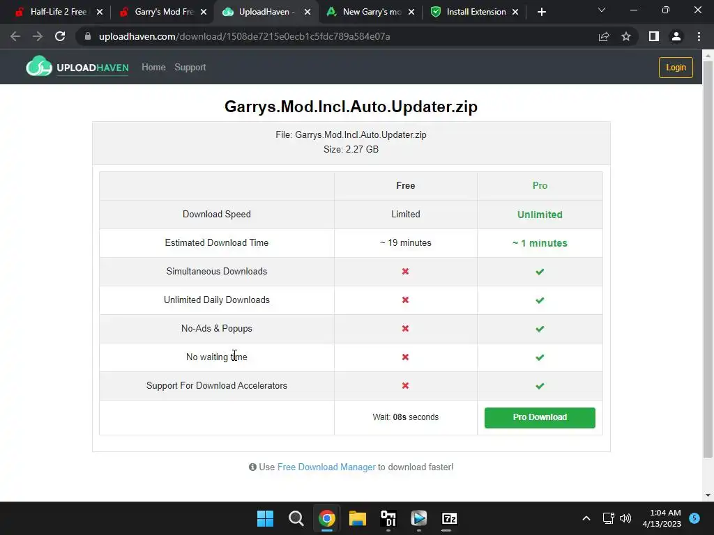The height and width of the screenshot is (535, 714).
Task: Click the forward navigation arrow
Action: point(38,36)
